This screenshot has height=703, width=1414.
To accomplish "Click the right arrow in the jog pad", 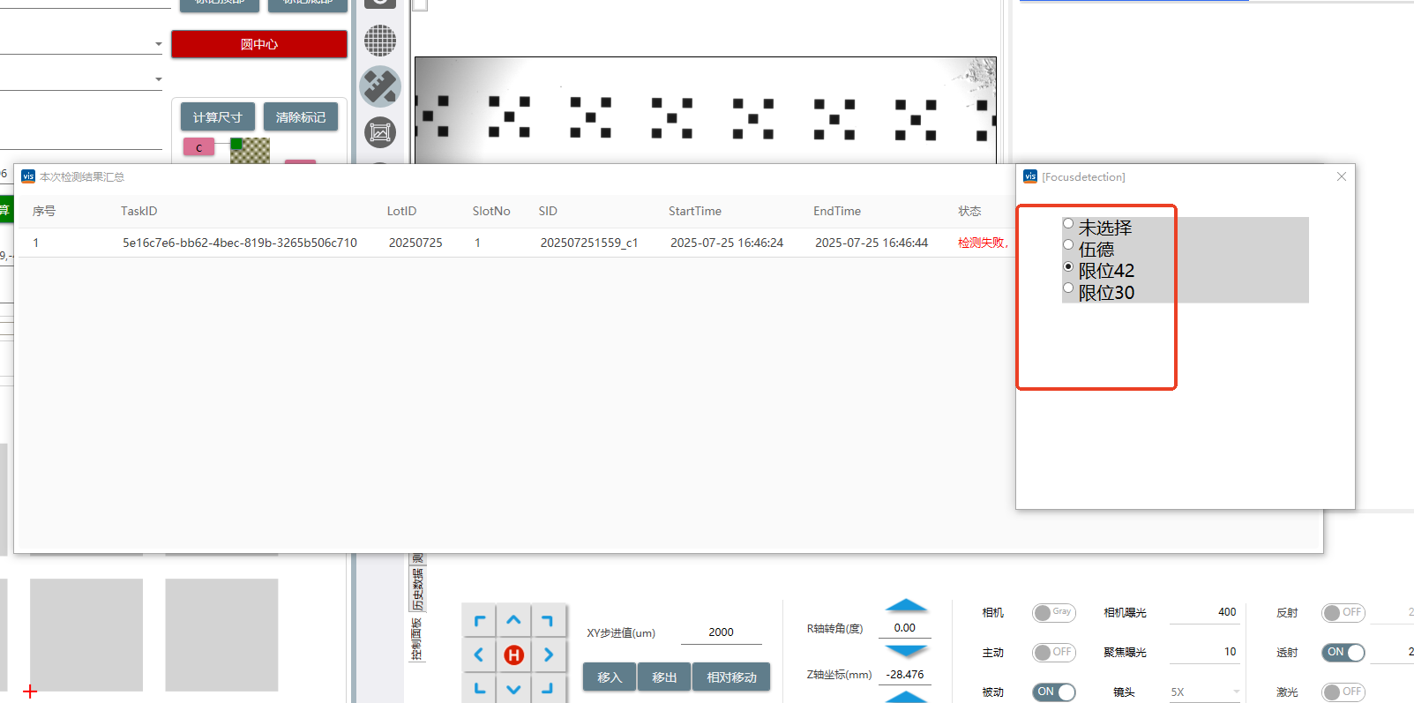I will pyautogui.click(x=549, y=654).
